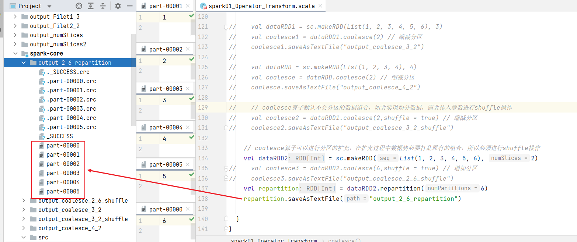577x242 pixels.
Task: Select the _SUCCESS file in tree
Action: tap(60, 136)
